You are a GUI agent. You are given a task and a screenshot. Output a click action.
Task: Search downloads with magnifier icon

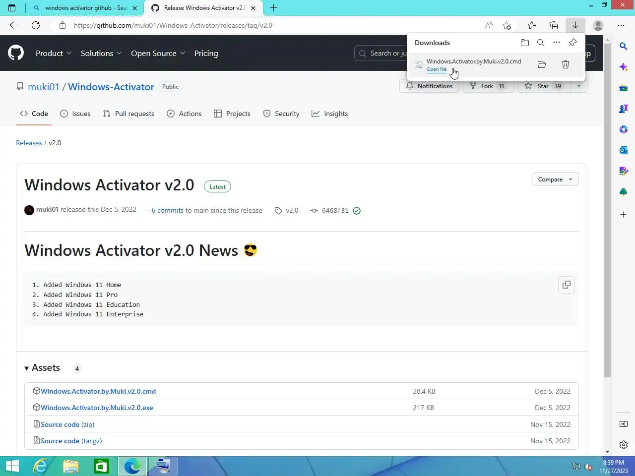click(x=541, y=43)
